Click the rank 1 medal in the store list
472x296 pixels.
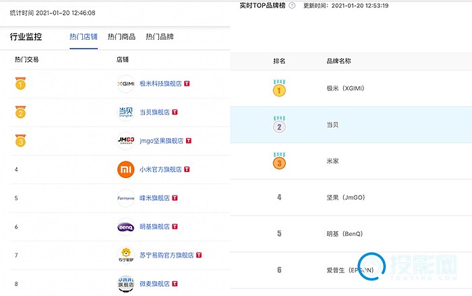pos(20,84)
